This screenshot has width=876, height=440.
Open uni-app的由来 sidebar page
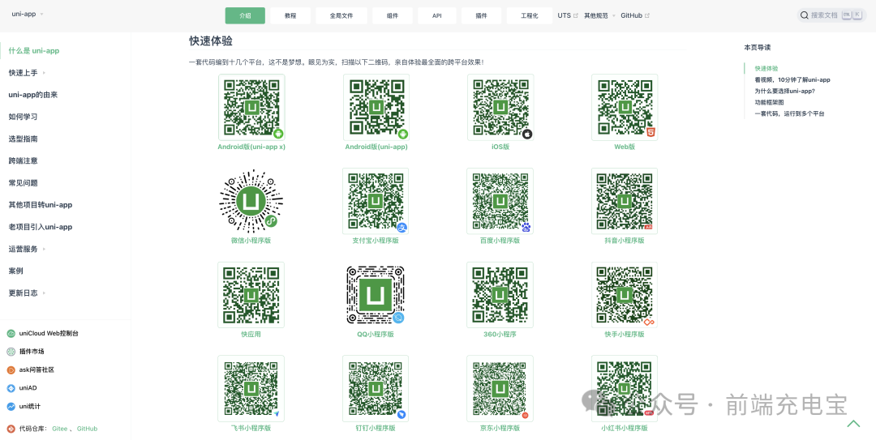pos(33,95)
